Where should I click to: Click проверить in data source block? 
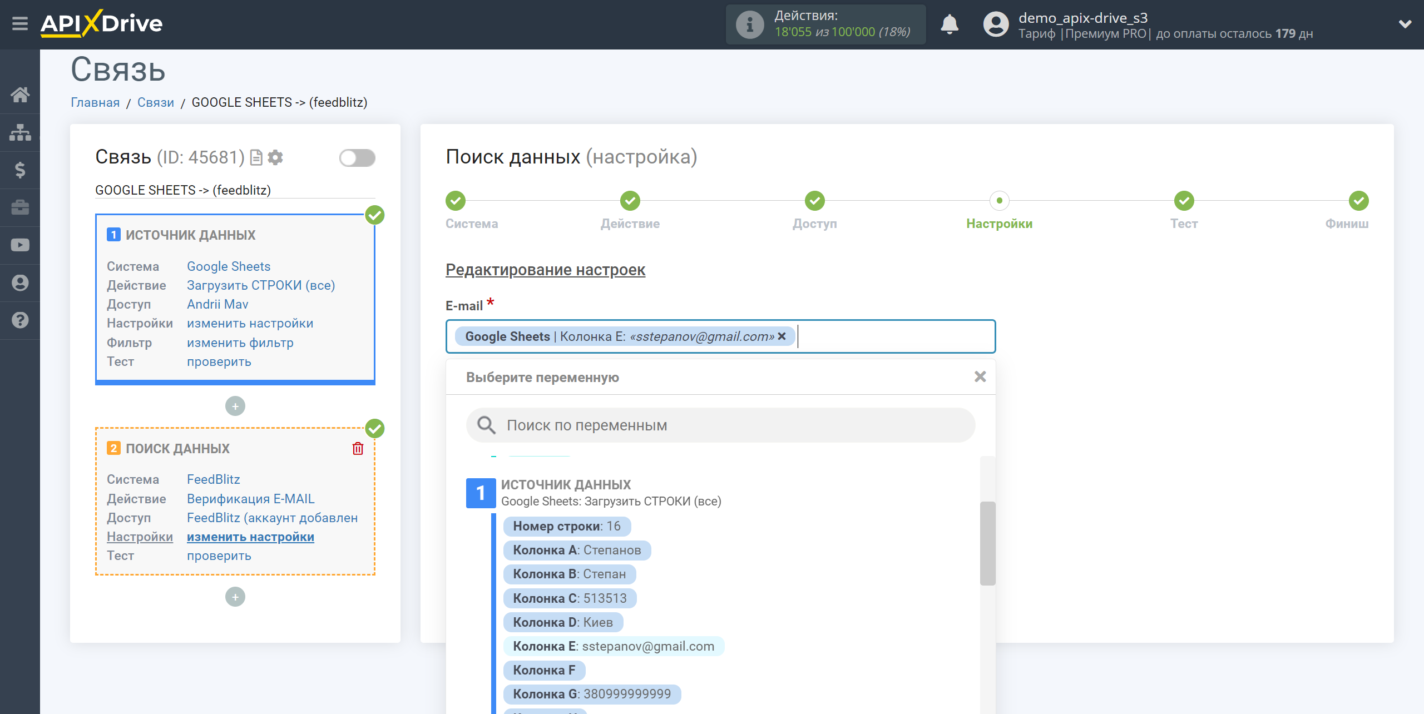pos(219,361)
